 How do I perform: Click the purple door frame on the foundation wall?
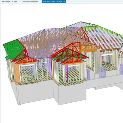[x=103, y=72]
